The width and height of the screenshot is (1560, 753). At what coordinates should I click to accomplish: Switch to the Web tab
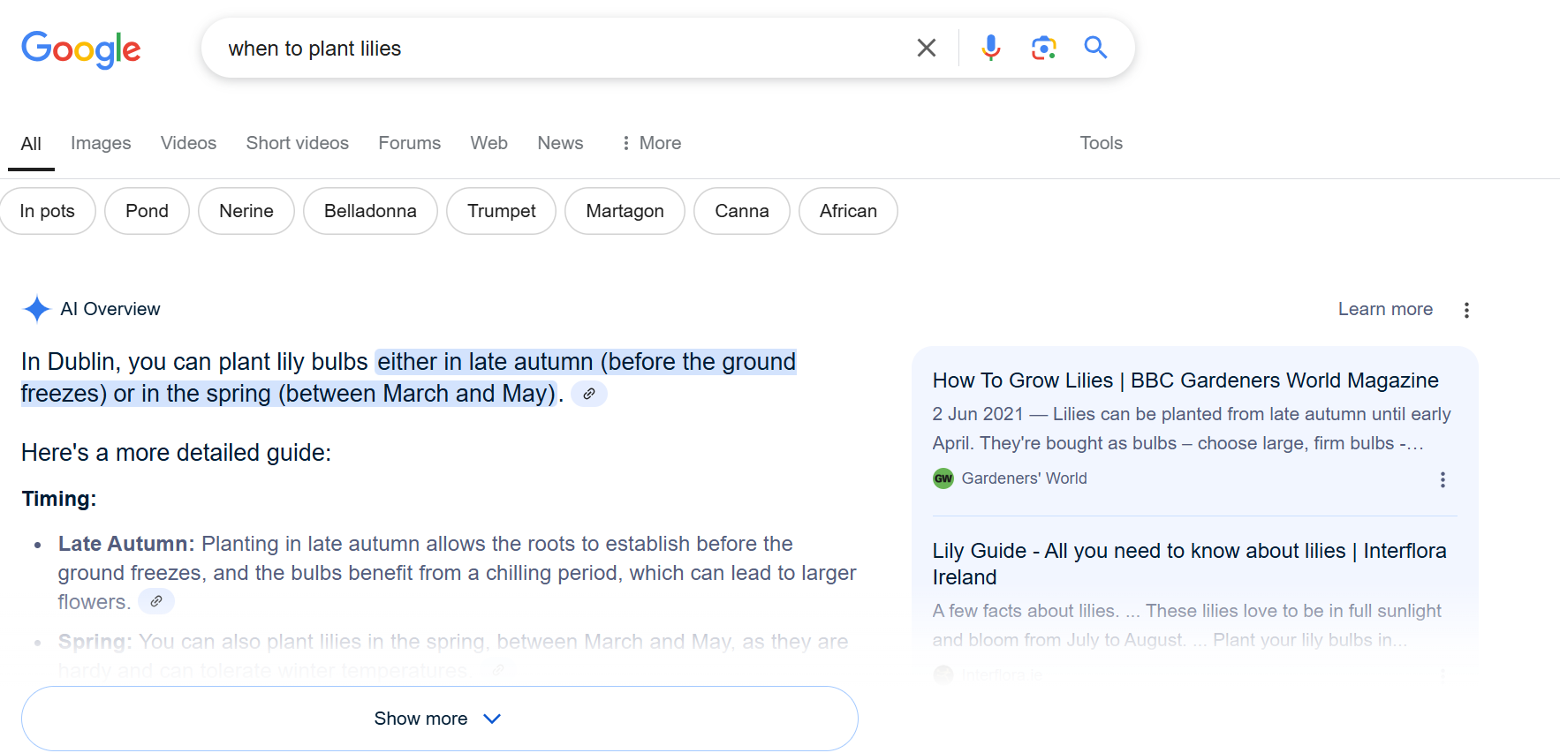click(488, 143)
